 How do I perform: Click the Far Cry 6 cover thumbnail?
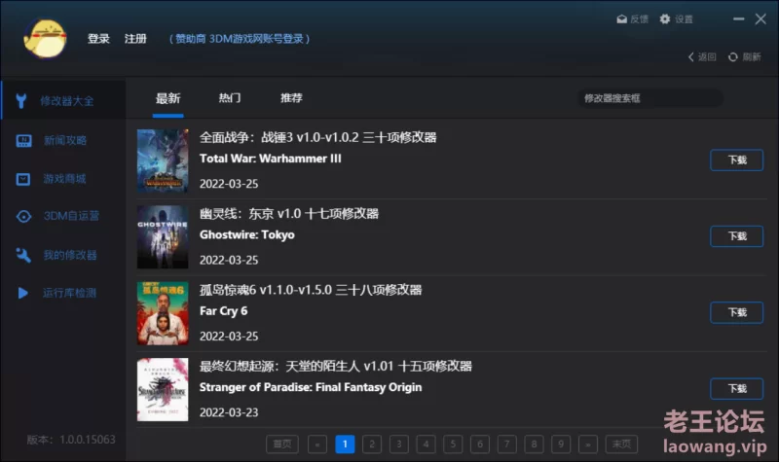coord(163,313)
